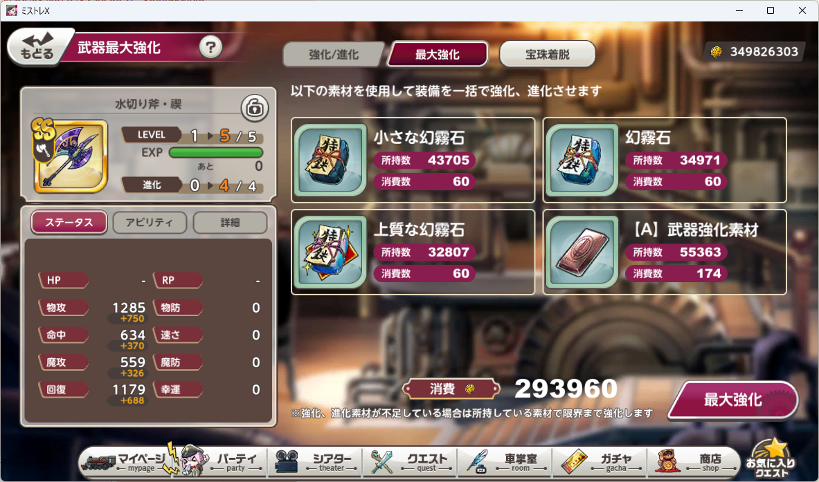Click the 水切り斧・禊 axe weapon thumbnail
Screen dimensions: 819x482
(x=70, y=155)
